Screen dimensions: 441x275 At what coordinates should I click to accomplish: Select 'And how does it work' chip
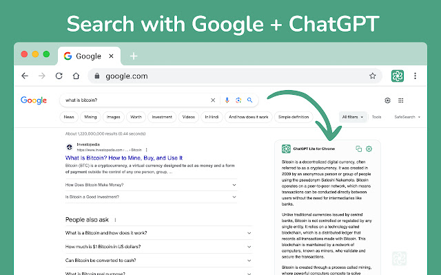coord(249,117)
